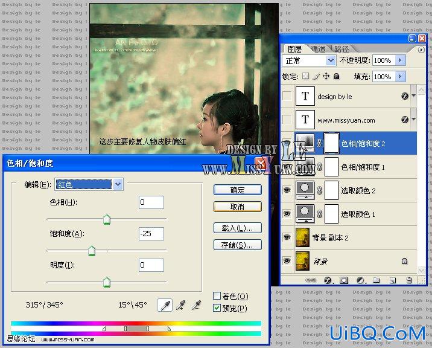Click the 填充 100% value field
Viewport: 432px width, 348px height.
coord(384,77)
